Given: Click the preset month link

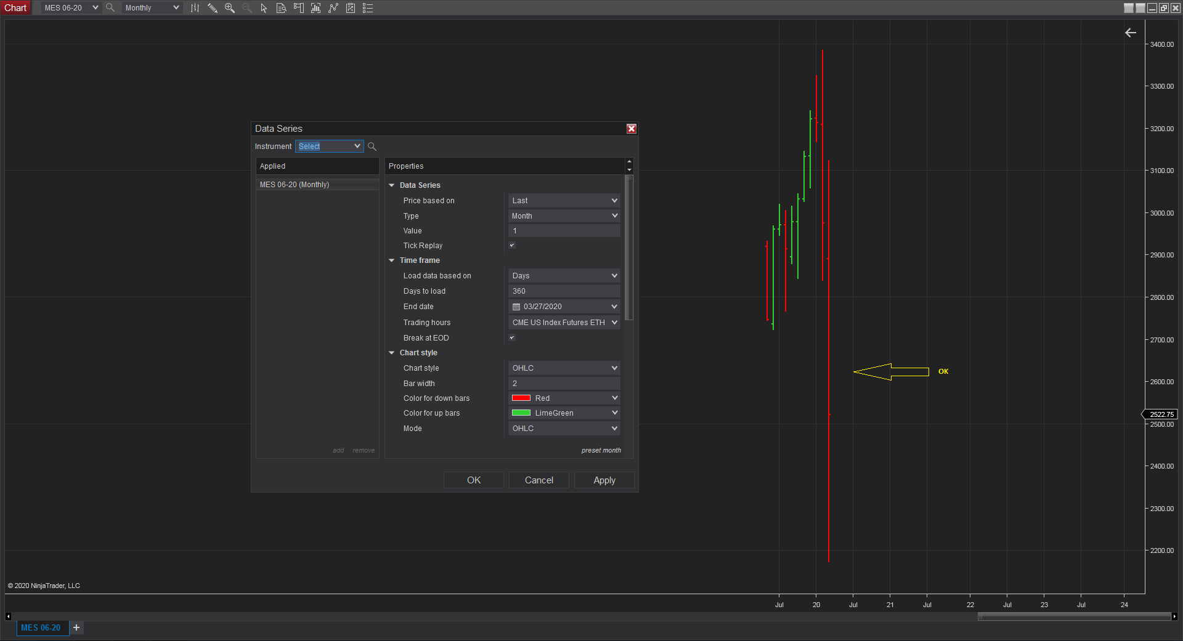Looking at the screenshot, I should click(x=601, y=451).
